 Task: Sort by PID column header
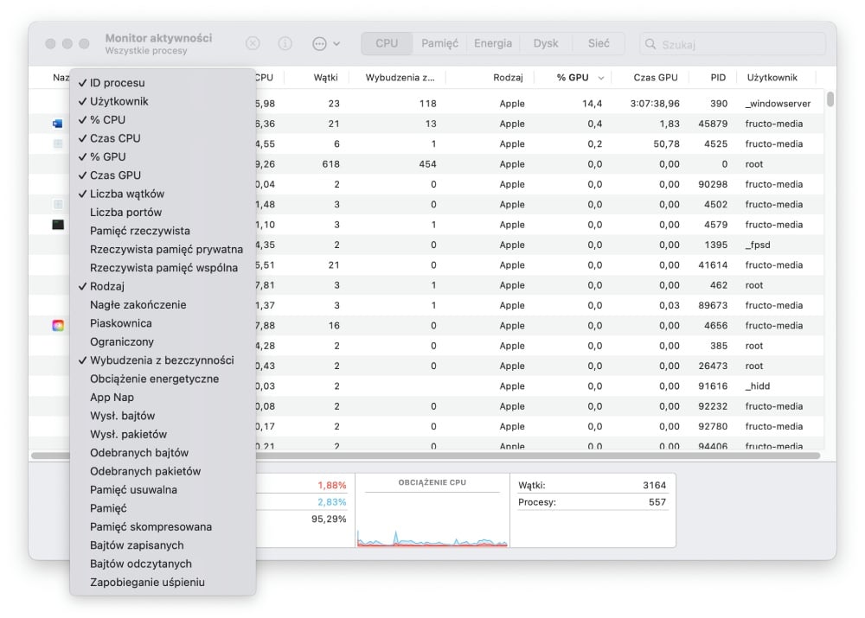(x=718, y=78)
